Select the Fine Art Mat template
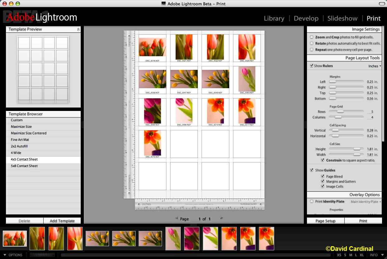387x259 pixels. tap(43, 140)
